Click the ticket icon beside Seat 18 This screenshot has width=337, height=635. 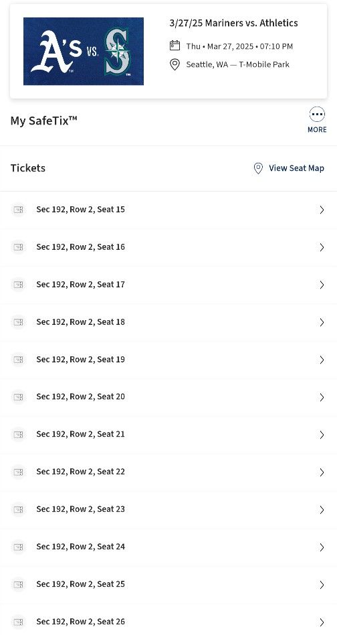click(18, 322)
